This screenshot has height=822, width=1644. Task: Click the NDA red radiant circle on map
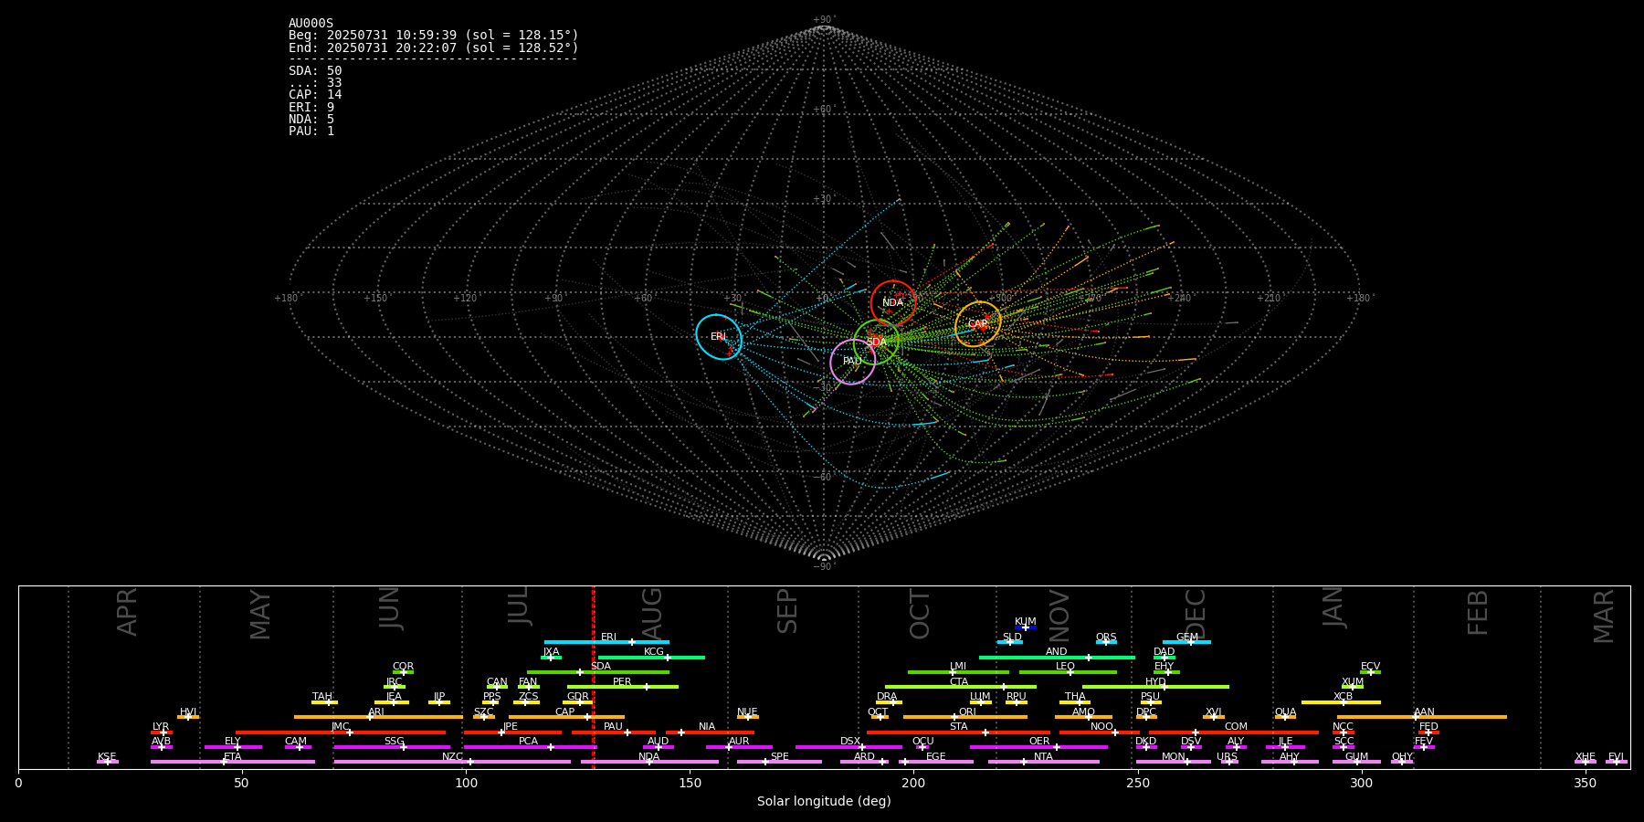pos(893,303)
